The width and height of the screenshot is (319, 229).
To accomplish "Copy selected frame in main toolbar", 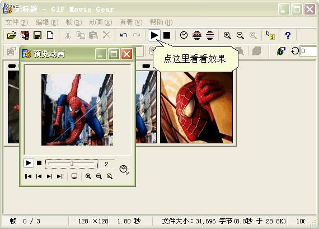I will (x=81, y=35).
